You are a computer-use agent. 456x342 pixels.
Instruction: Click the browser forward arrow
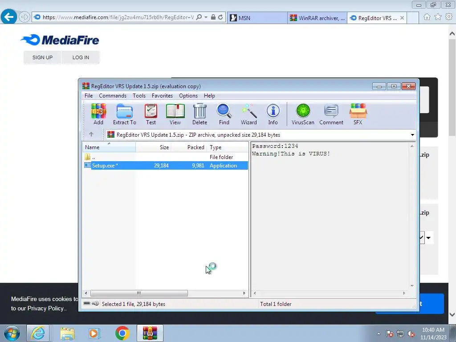click(24, 17)
